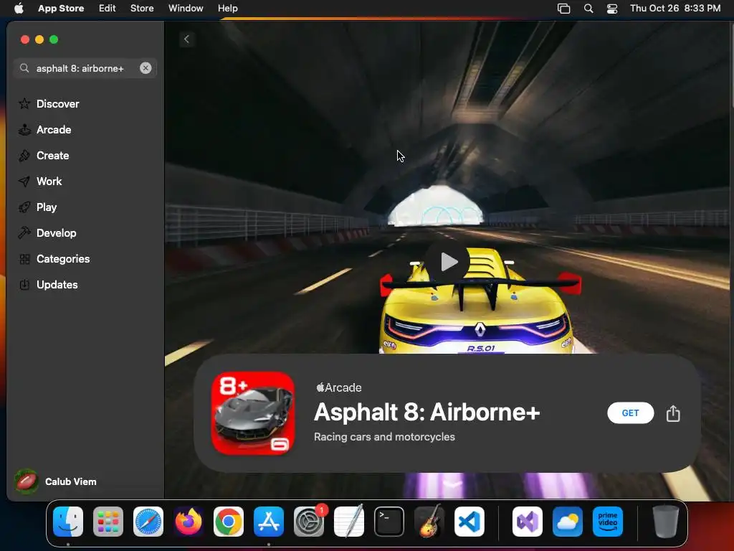Screen dimensions: 734x551
Task: Open Finder from the dock
Action: click(68, 522)
